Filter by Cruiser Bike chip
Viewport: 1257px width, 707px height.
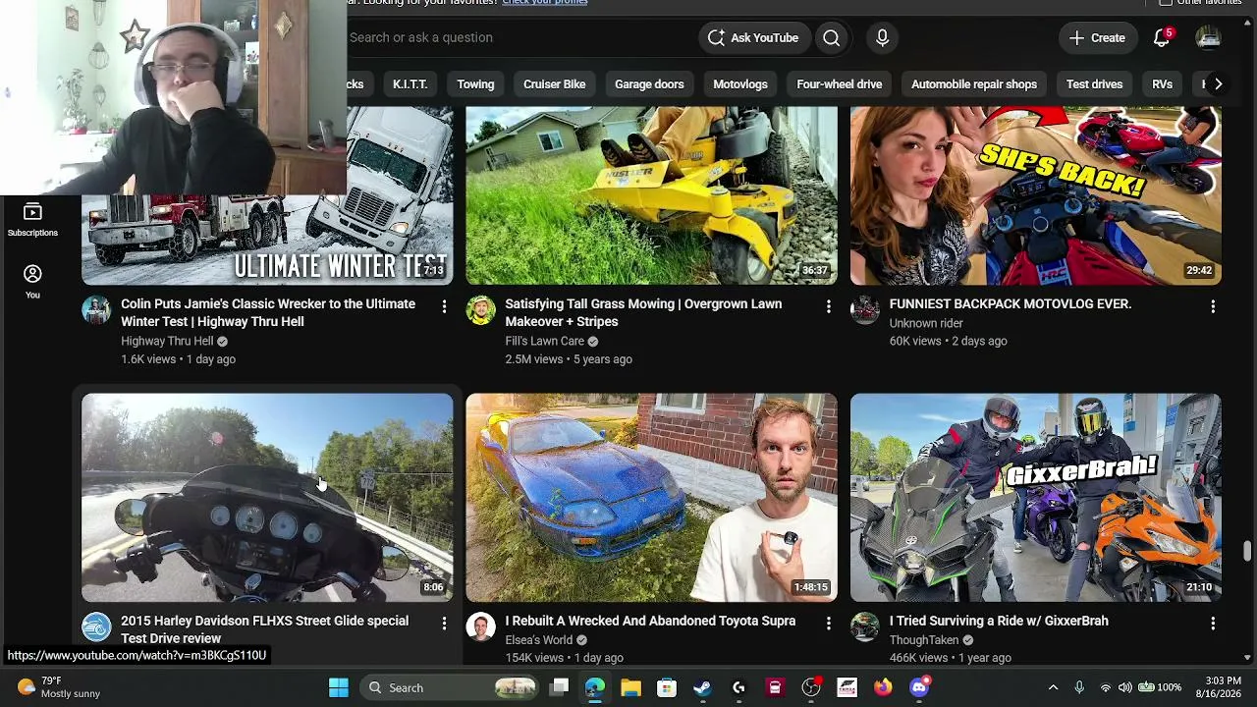point(554,84)
